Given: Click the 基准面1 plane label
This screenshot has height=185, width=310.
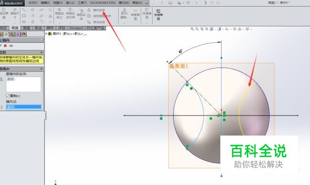Looking at the screenshot, I should tap(179, 66).
